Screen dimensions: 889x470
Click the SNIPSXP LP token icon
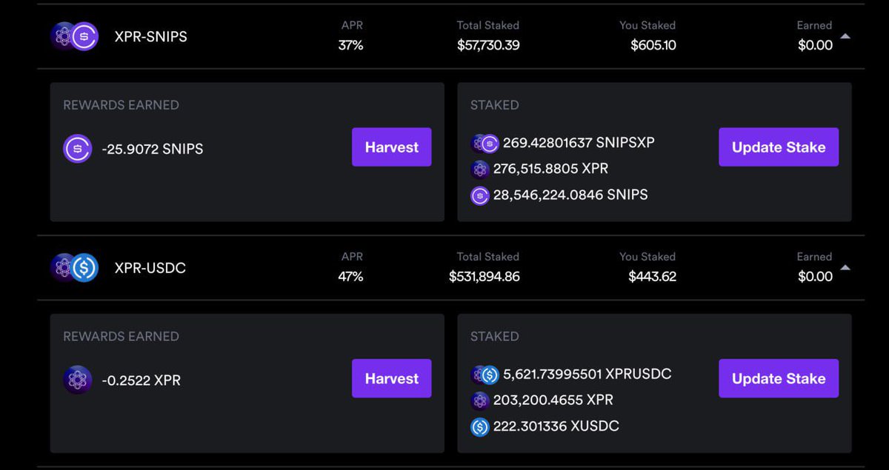click(x=485, y=143)
